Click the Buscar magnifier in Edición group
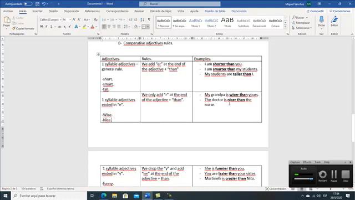Image resolution: width=355 pixels, height=200 pixels. tap(294, 17)
